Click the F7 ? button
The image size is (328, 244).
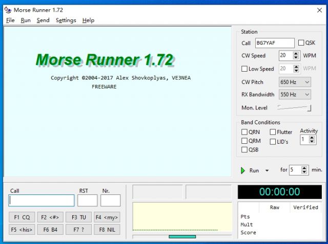pos(78,230)
